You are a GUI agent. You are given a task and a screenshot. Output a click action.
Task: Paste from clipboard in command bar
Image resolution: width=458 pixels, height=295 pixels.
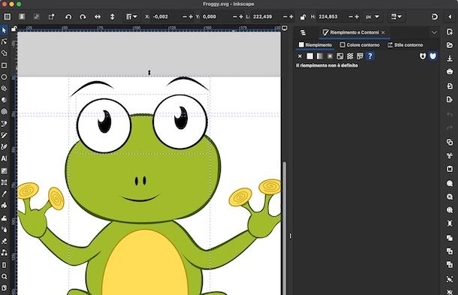(450, 169)
